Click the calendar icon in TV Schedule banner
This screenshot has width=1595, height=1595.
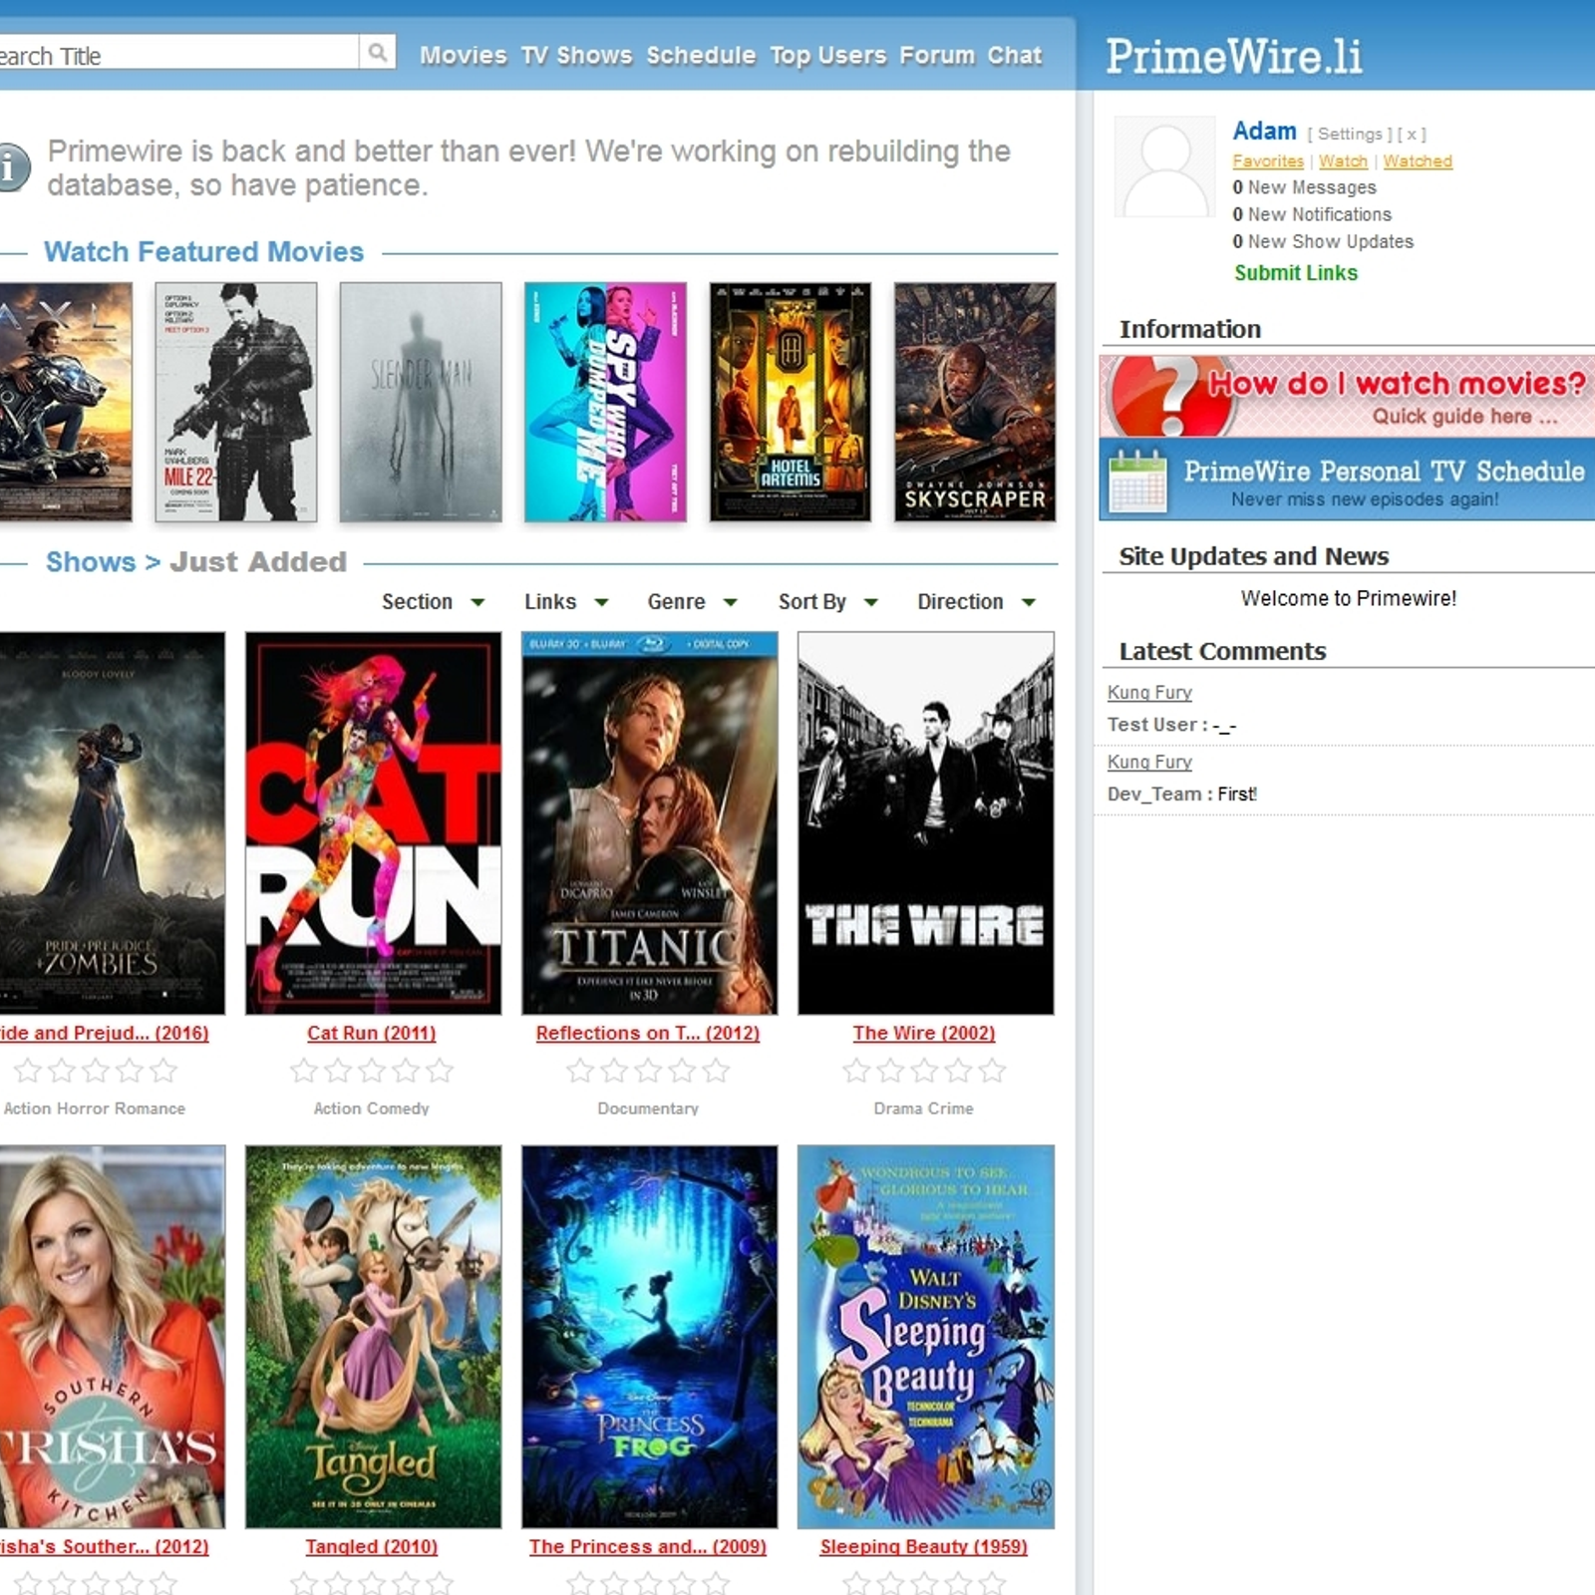tap(1137, 480)
